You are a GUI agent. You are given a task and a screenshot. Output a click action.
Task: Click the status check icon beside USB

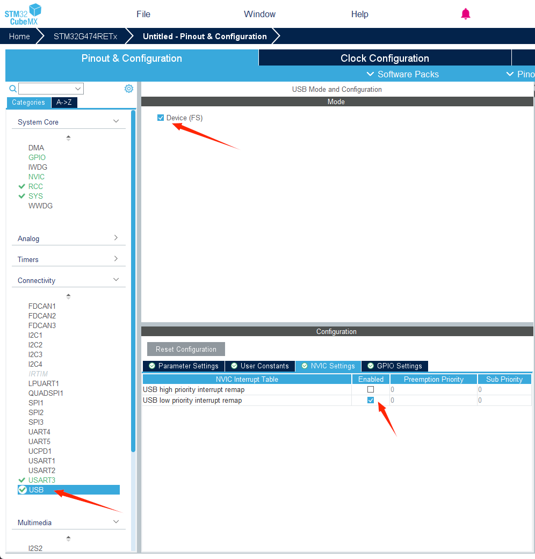[x=23, y=490]
